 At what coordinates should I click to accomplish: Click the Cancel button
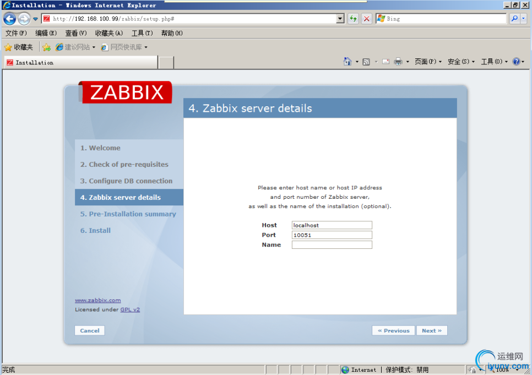90,330
